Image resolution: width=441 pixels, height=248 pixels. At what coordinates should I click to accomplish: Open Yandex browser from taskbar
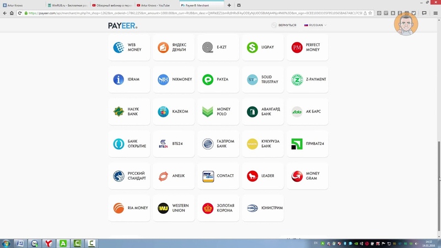pyautogui.click(x=49, y=243)
